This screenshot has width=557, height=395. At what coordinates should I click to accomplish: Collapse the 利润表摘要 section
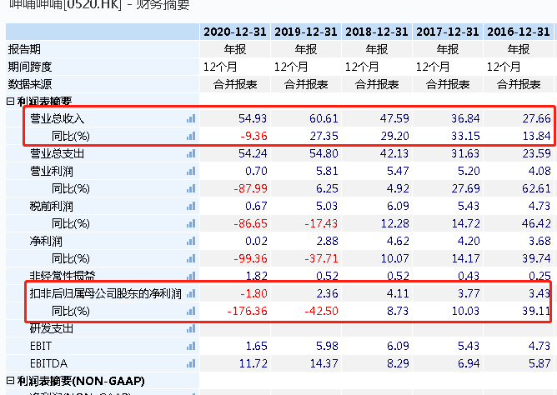click(x=11, y=102)
